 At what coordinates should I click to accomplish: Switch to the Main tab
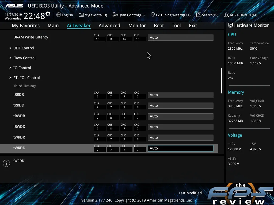coord(53,26)
